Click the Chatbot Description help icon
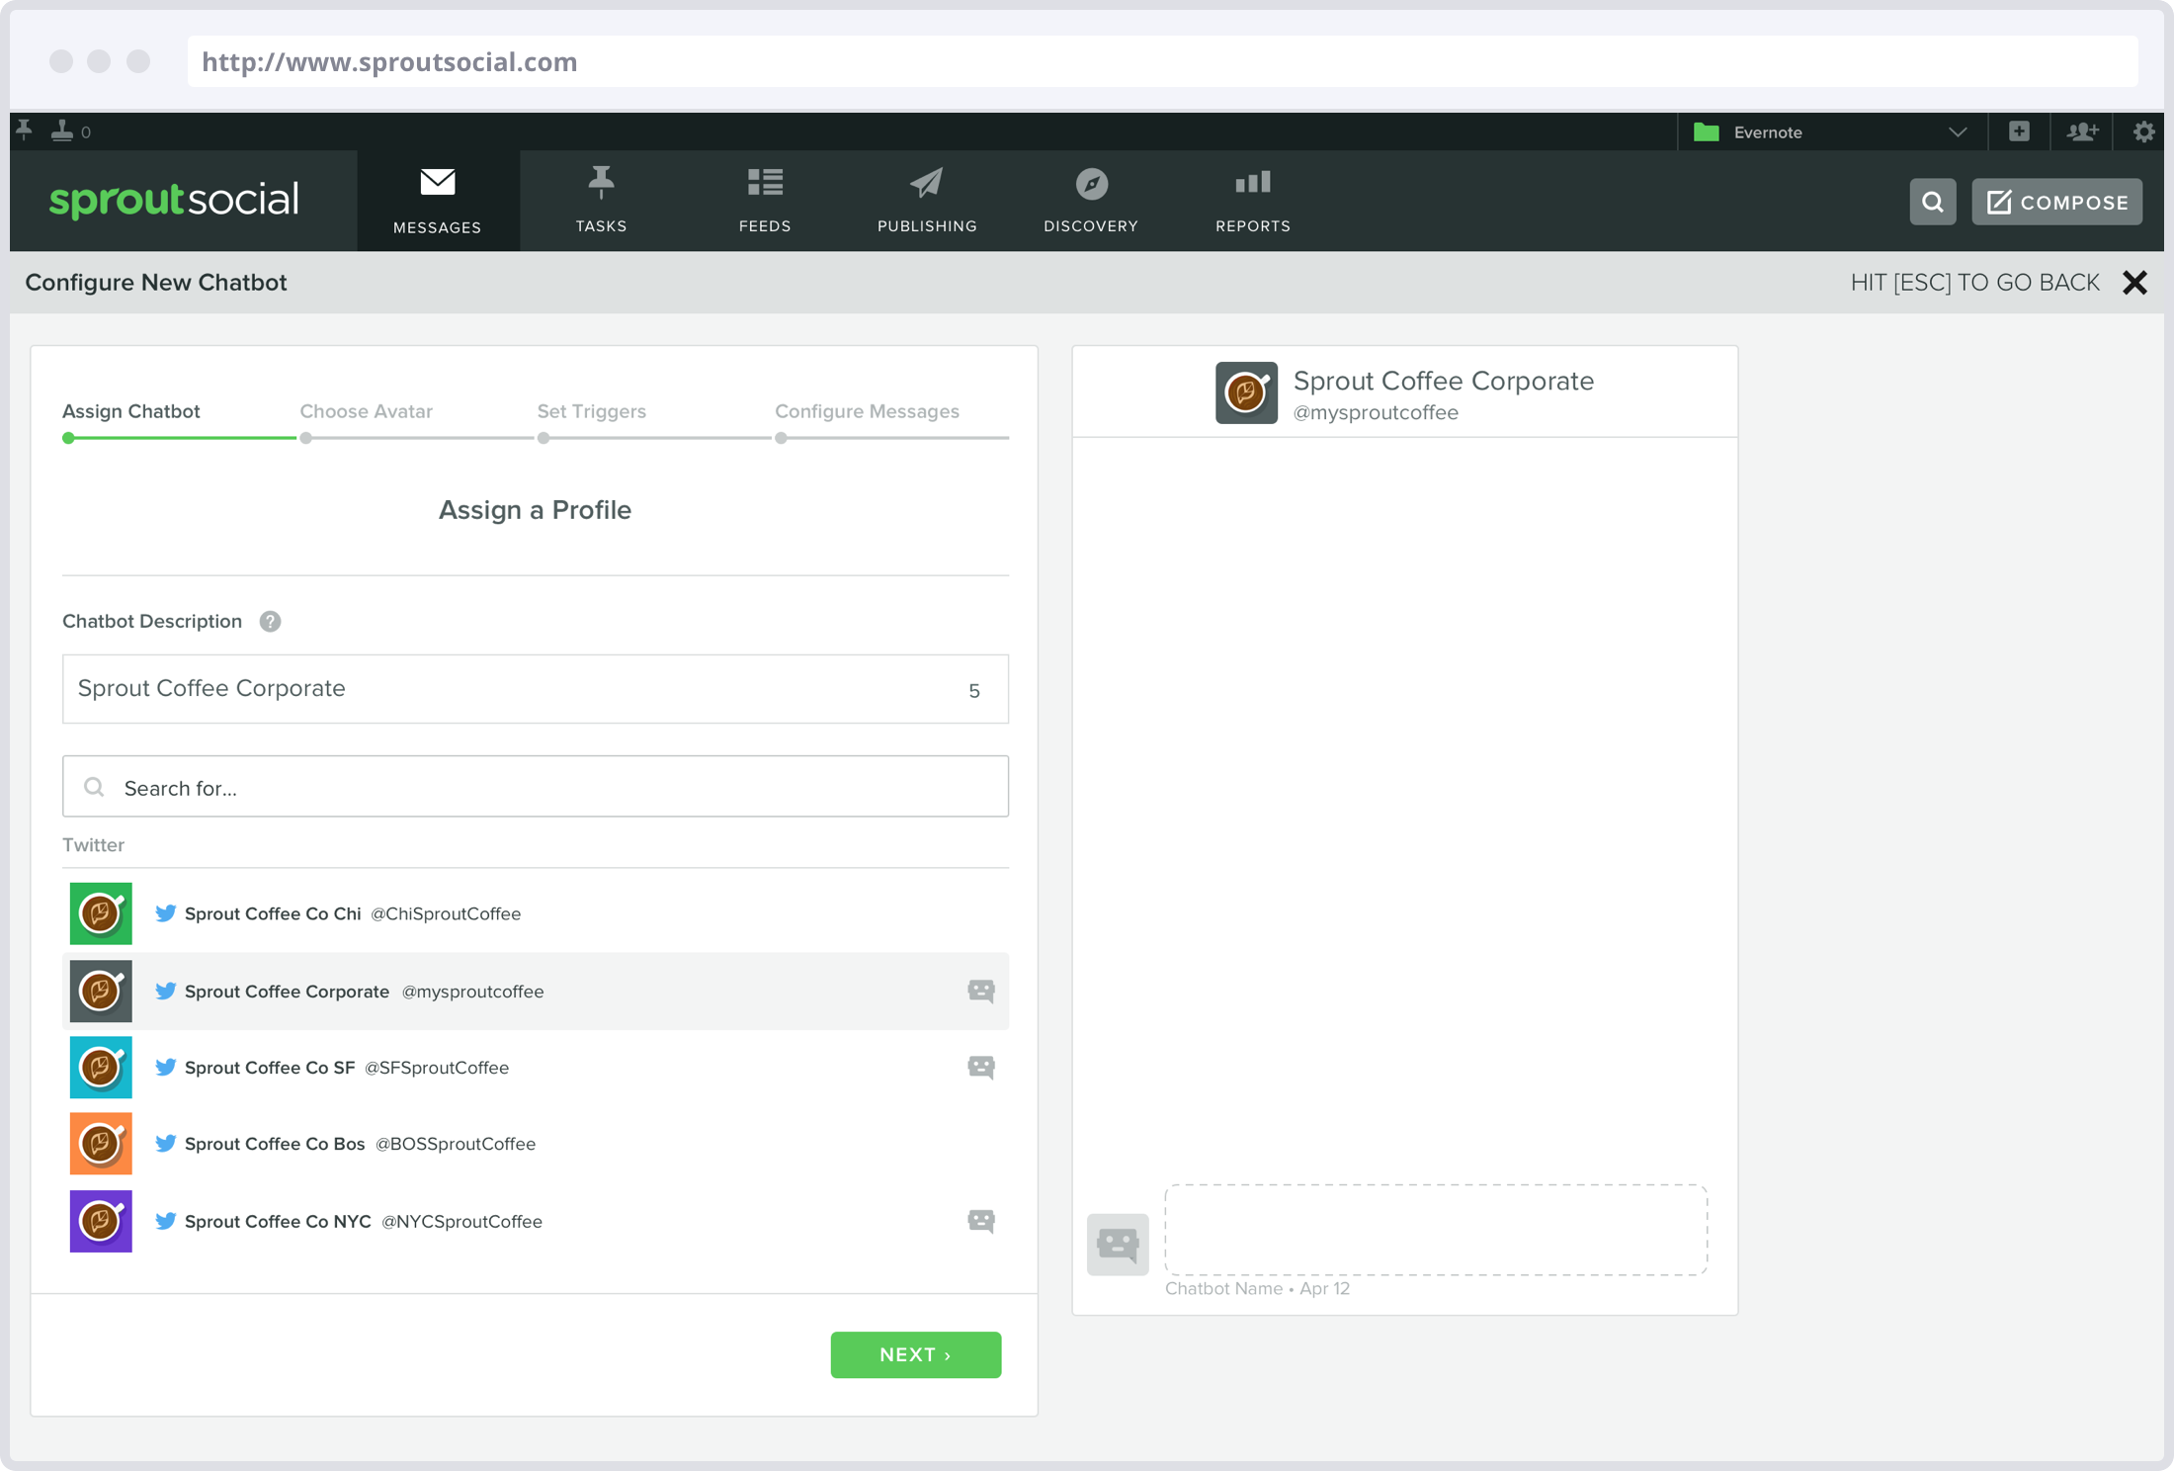 point(270,621)
